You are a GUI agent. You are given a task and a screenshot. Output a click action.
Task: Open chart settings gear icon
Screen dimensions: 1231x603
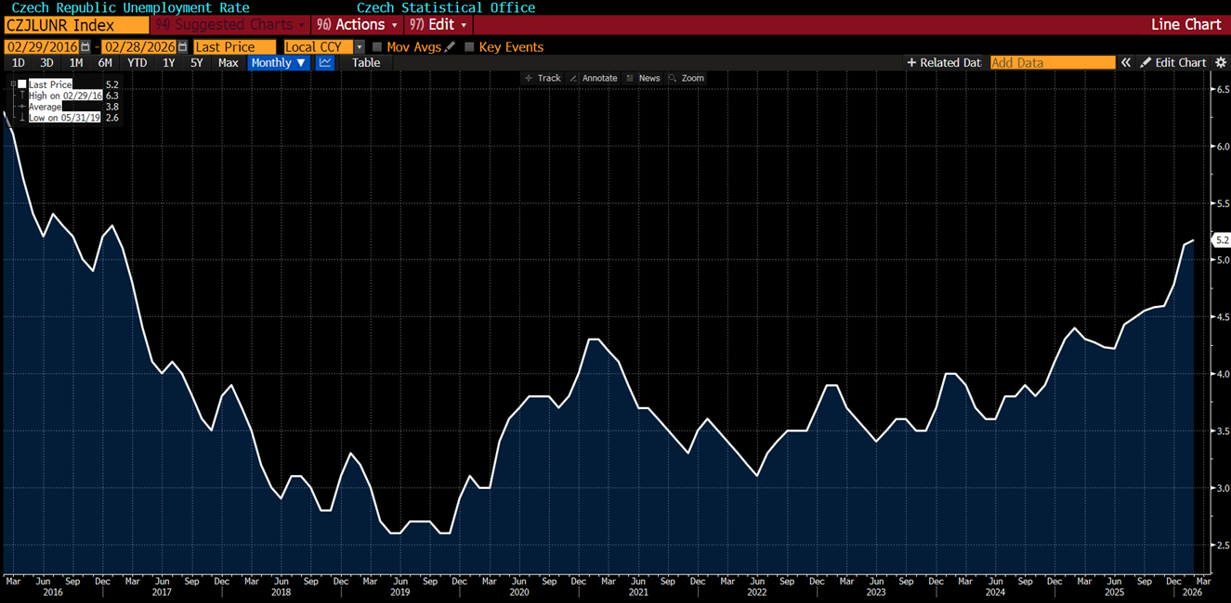coord(1219,62)
